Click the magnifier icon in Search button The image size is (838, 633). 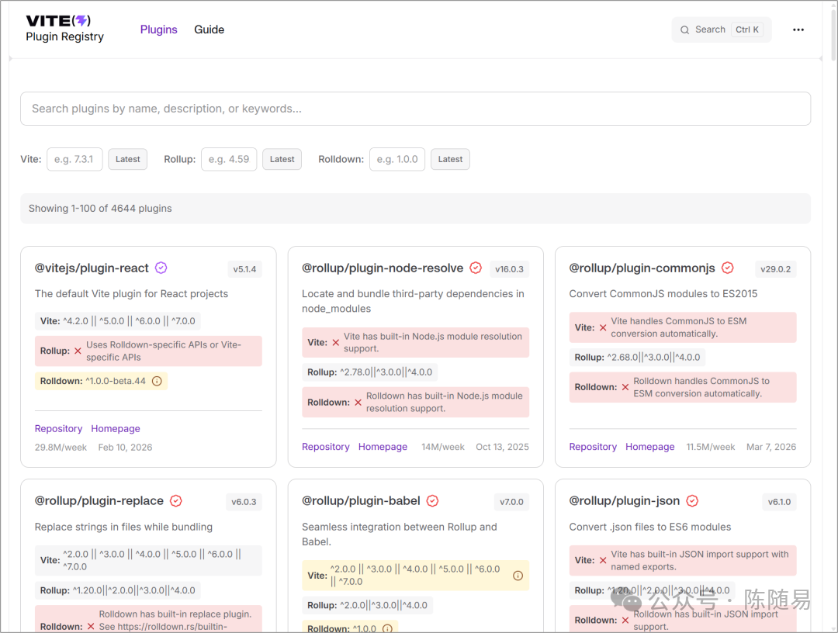coord(684,30)
